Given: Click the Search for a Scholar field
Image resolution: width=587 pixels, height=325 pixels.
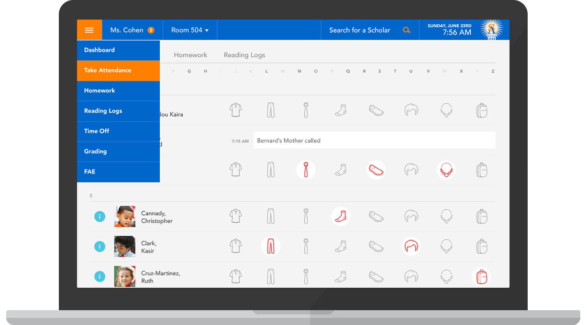Looking at the screenshot, I should 359,30.
